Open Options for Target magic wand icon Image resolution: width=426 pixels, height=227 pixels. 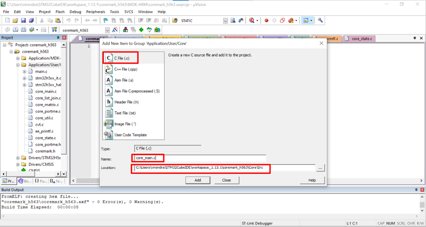115,29
